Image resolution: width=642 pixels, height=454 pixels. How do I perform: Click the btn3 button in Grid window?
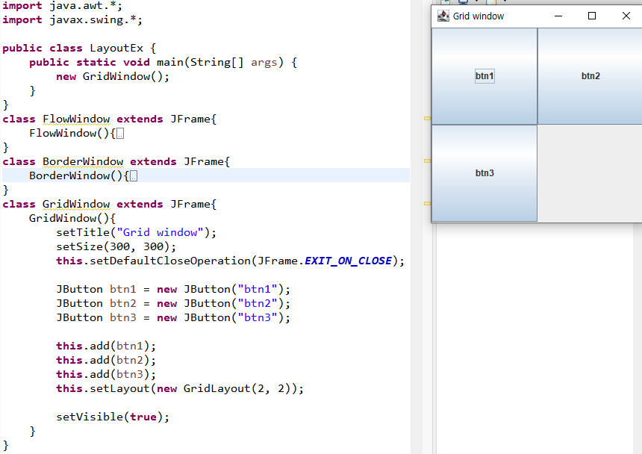tap(484, 173)
